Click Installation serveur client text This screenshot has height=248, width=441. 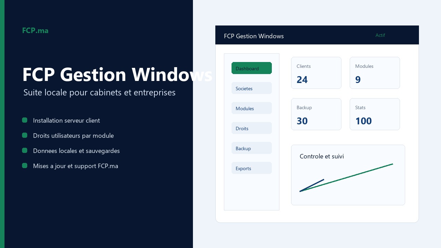click(x=66, y=121)
